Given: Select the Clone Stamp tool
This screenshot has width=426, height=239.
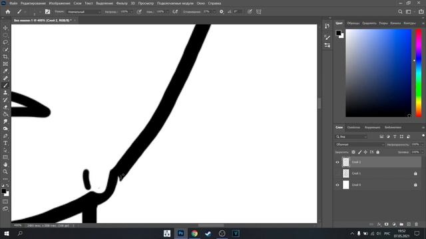Looking at the screenshot, I should 5,92.
